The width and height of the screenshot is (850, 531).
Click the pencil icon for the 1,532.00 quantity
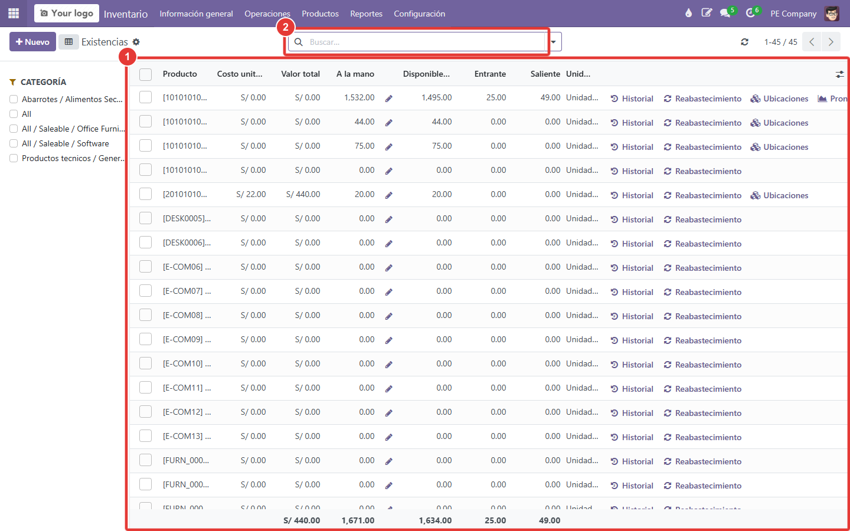click(x=389, y=99)
